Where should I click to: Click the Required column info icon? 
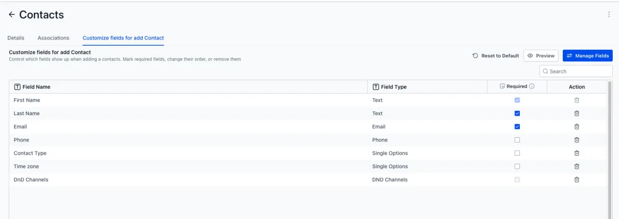coord(532,86)
